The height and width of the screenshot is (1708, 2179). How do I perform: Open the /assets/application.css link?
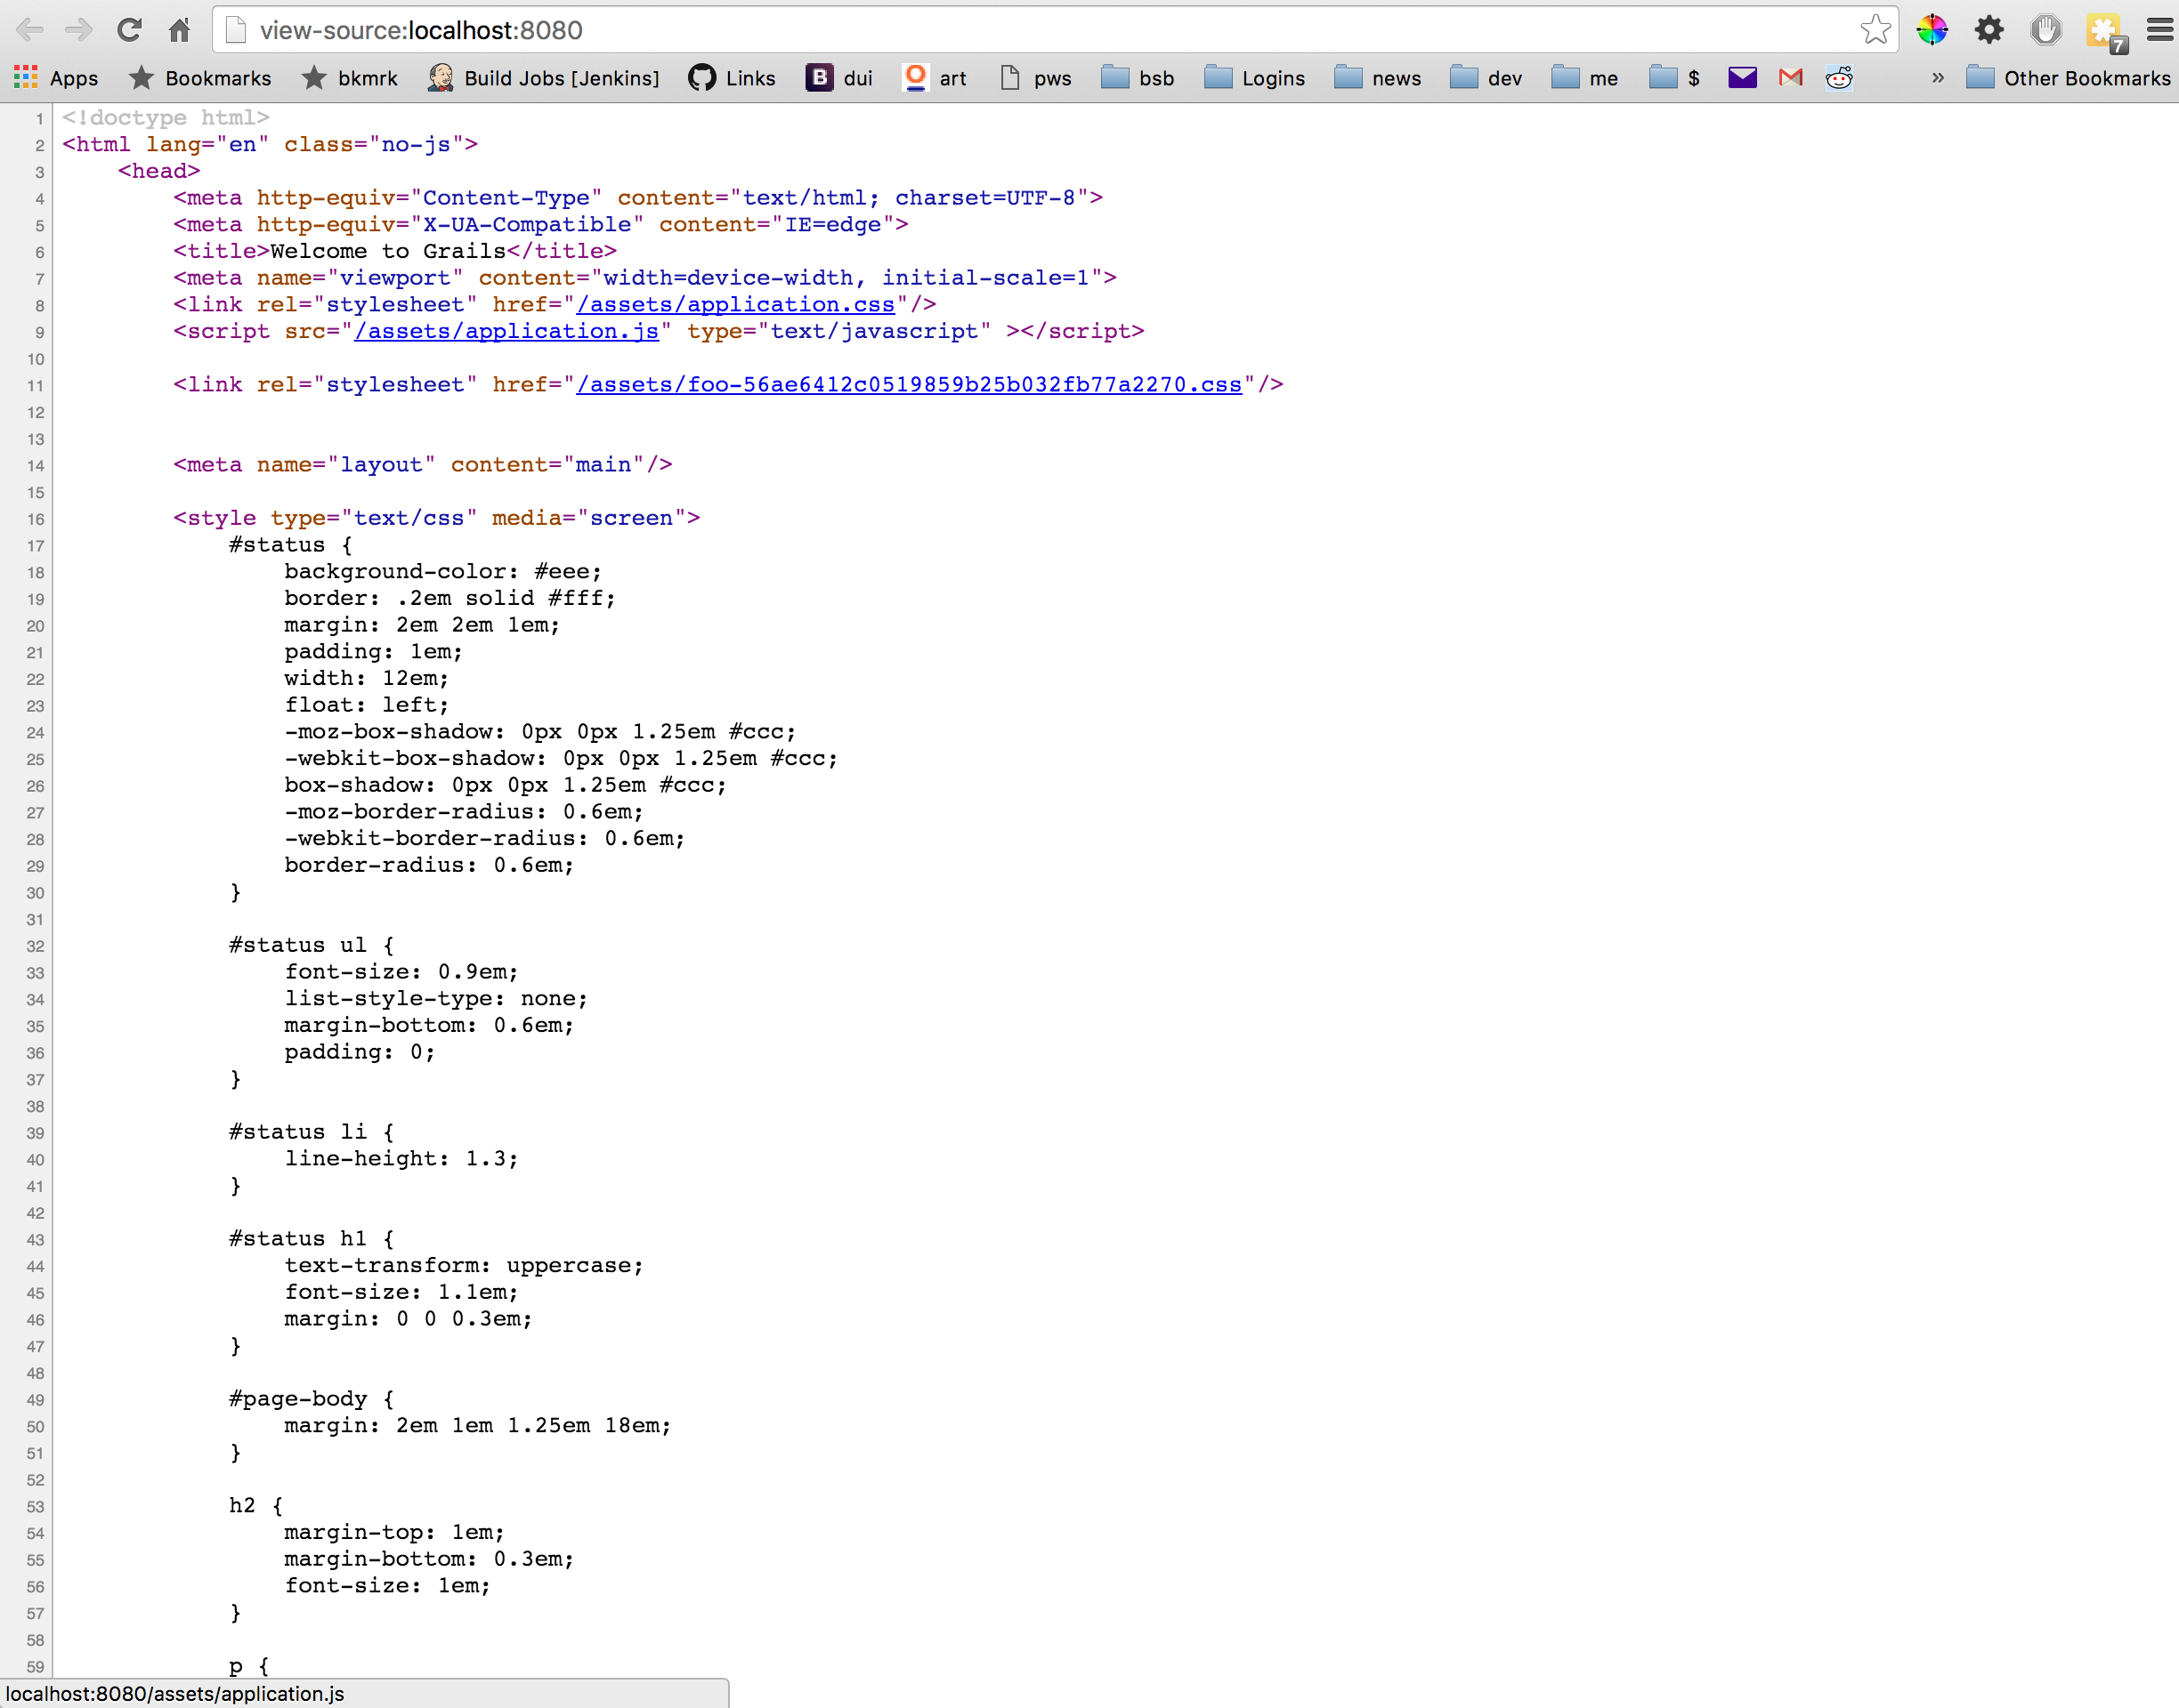[x=735, y=304]
